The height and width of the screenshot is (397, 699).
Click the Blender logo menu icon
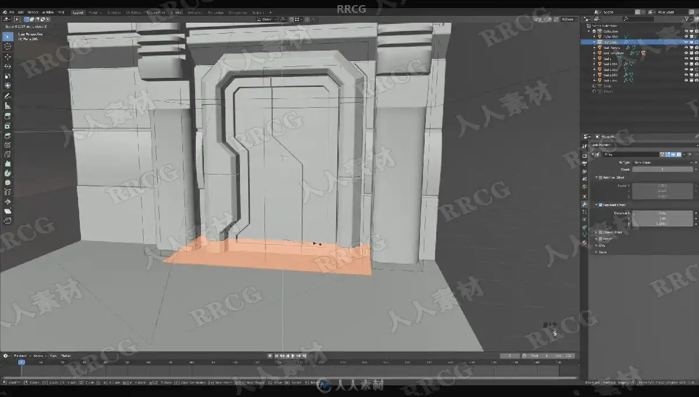click(x=4, y=12)
